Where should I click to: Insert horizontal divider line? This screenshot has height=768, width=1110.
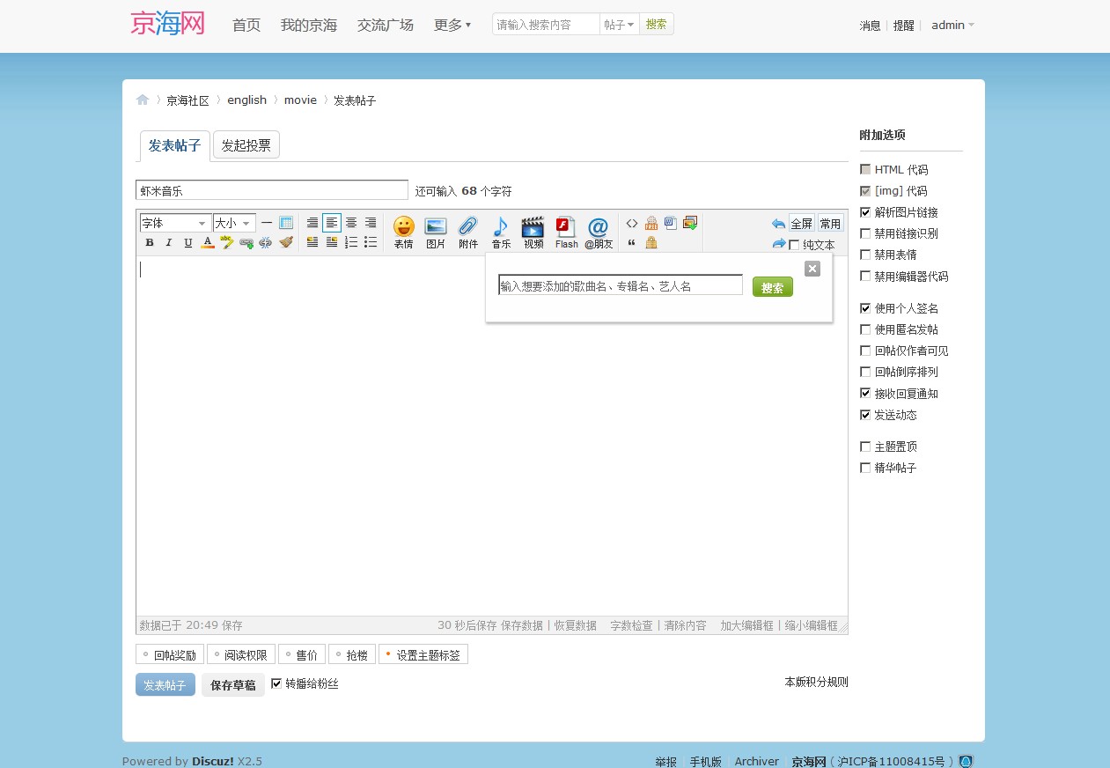(267, 223)
